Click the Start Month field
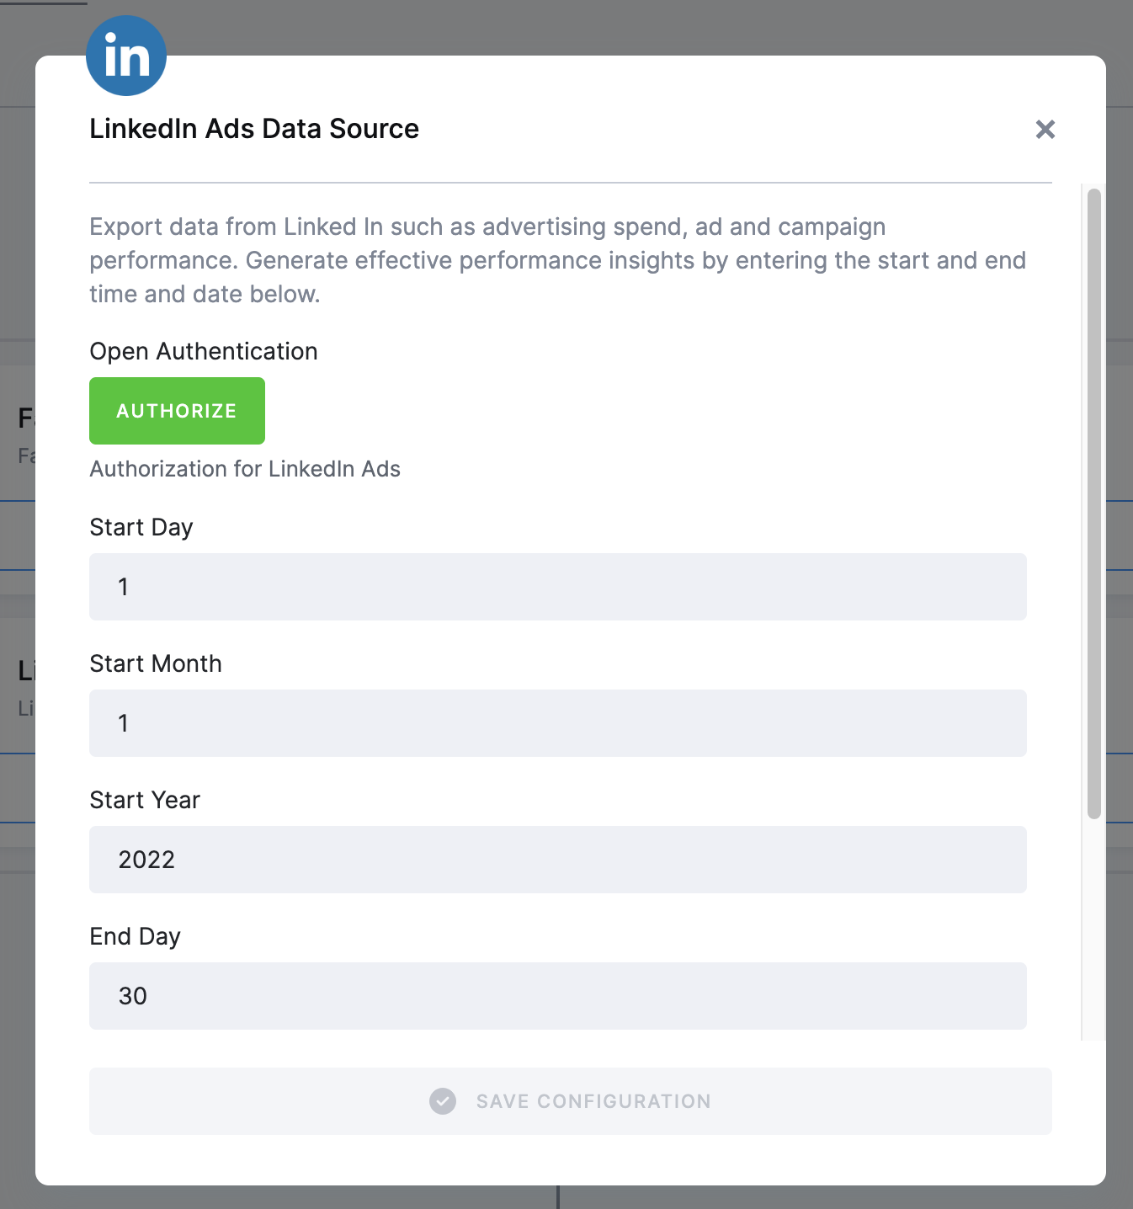This screenshot has width=1133, height=1209. click(x=557, y=723)
